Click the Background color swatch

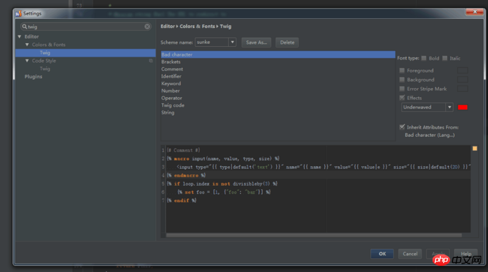tap(462, 80)
